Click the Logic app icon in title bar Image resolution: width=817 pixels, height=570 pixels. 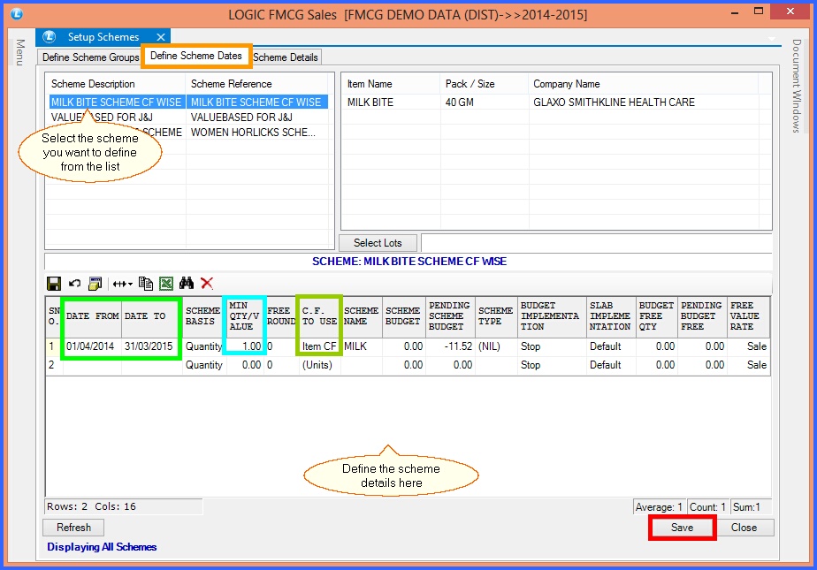(17, 13)
